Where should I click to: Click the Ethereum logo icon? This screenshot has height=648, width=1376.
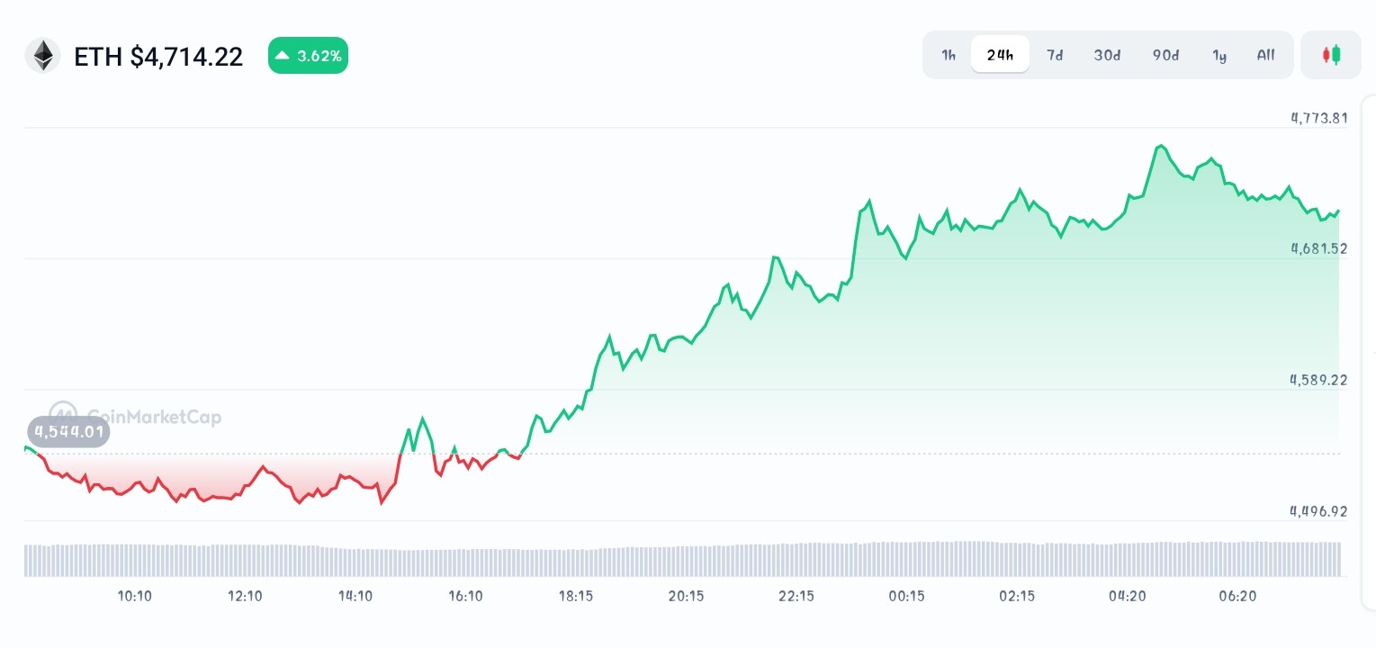pyautogui.click(x=42, y=56)
